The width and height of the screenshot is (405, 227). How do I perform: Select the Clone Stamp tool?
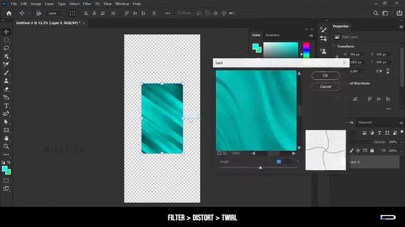[x=6, y=81]
